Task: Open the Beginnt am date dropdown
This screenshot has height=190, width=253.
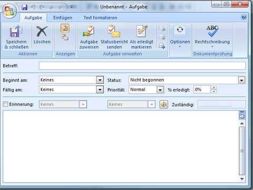Action: (100, 80)
